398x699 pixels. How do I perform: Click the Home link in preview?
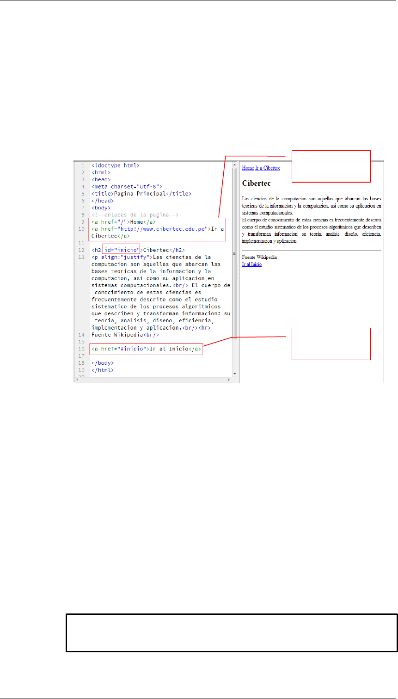click(x=248, y=168)
